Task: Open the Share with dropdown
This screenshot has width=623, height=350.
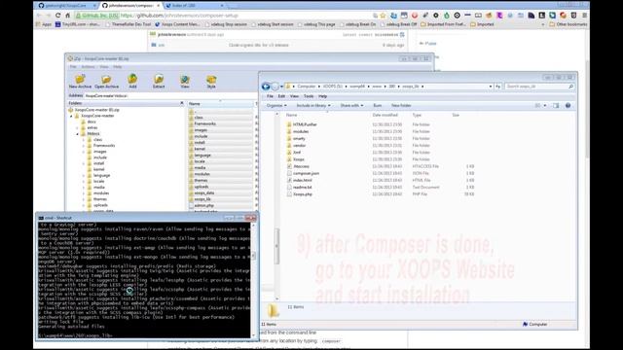Action: point(351,106)
